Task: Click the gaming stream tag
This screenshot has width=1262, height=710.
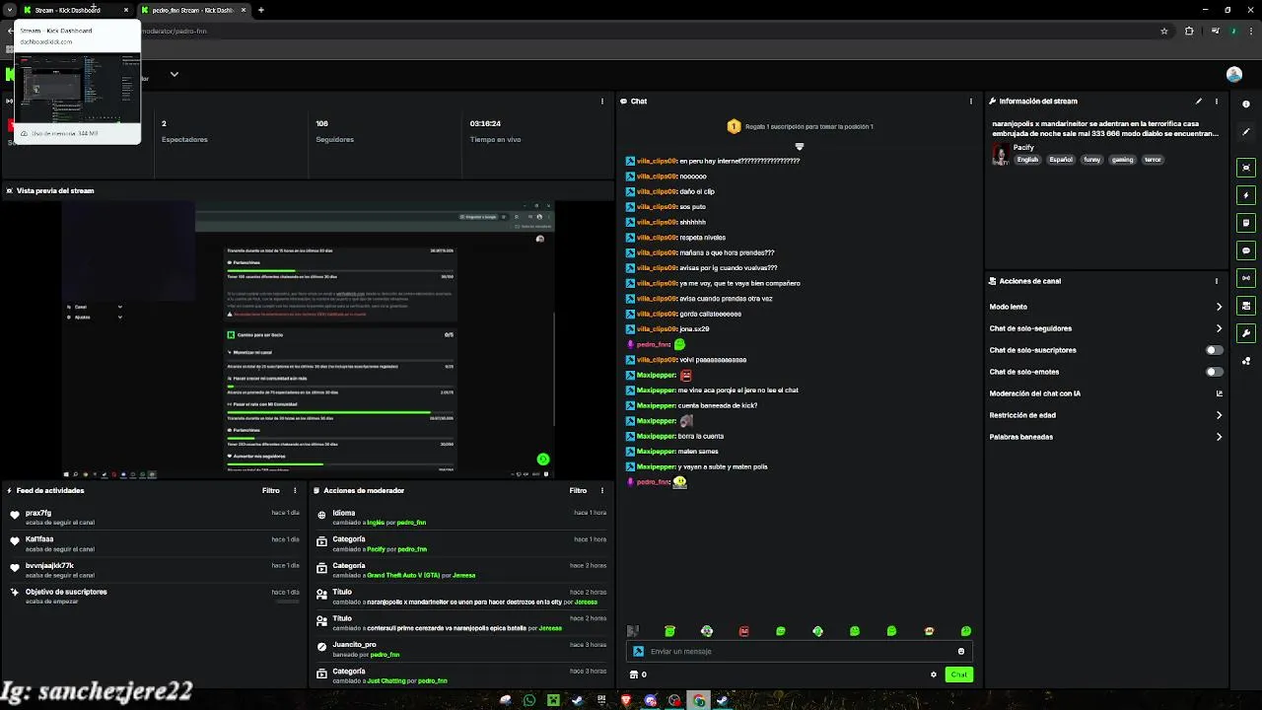Action: pyautogui.click(x=1123, y=160)
